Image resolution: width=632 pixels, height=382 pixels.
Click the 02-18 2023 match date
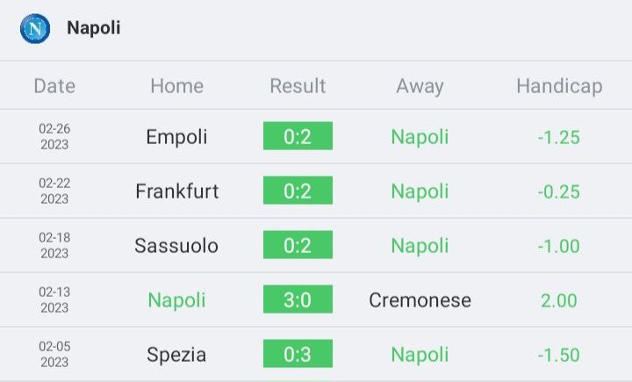click(x=54, y=245)
